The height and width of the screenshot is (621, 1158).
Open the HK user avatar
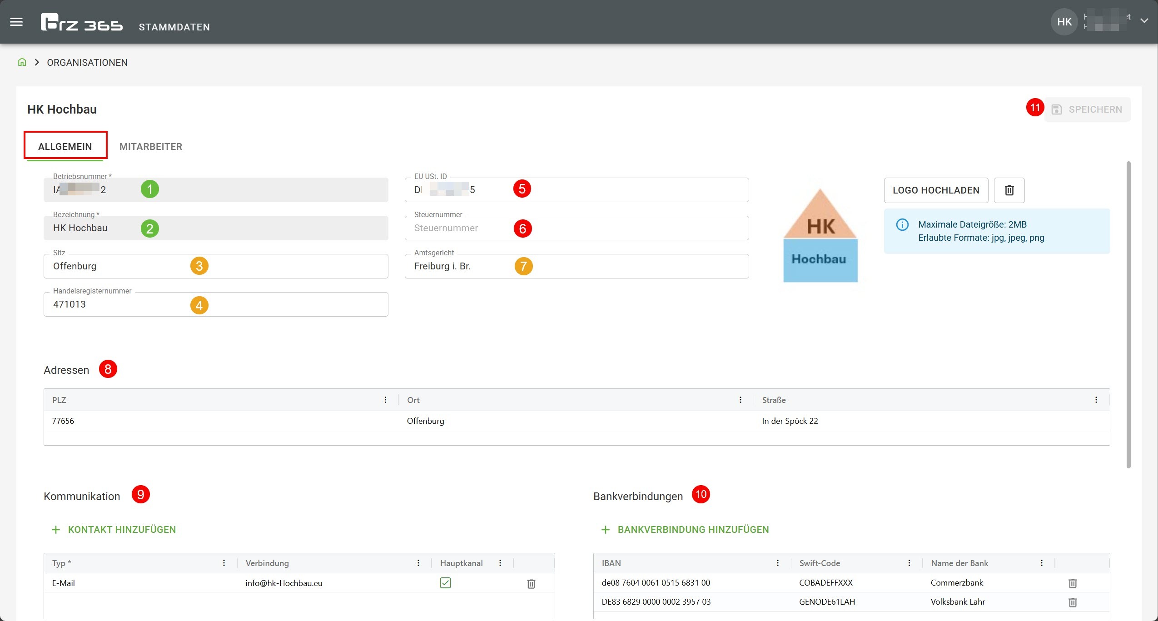(1064, 22)
